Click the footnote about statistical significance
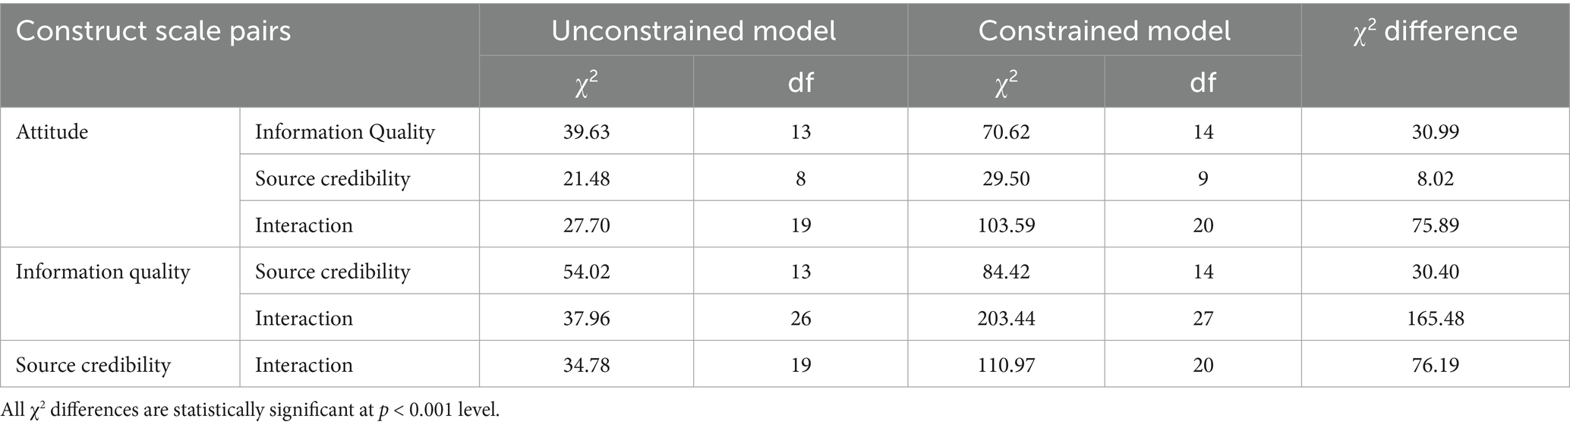The width and height of the screenshot is (1570, 428). coord(251,411)
